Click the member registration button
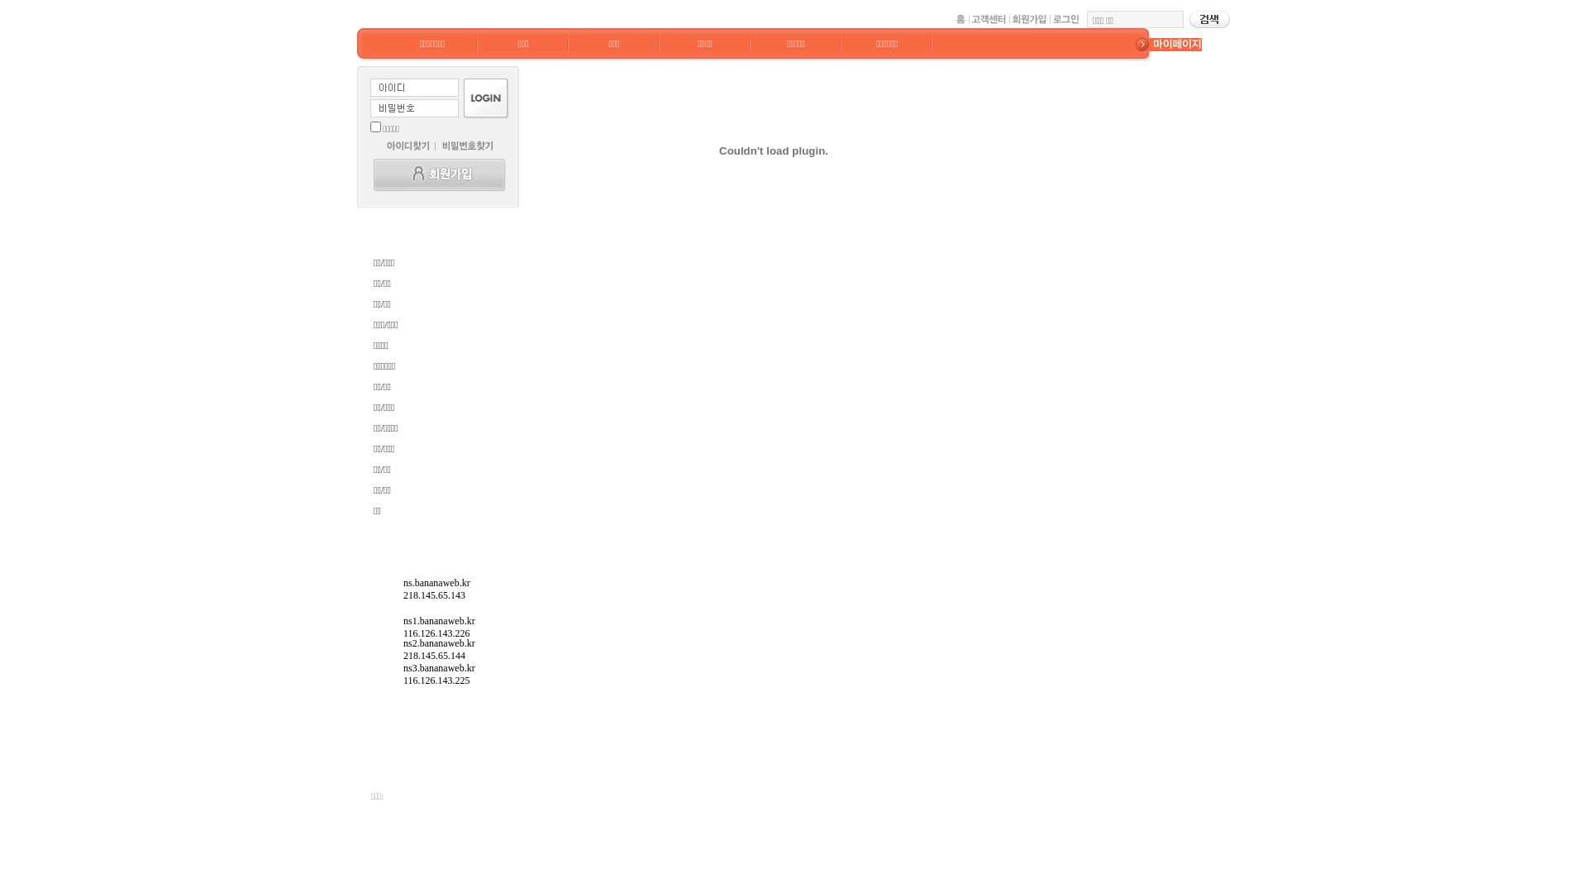Screen dimensions: 1587x893 [439, 174]
